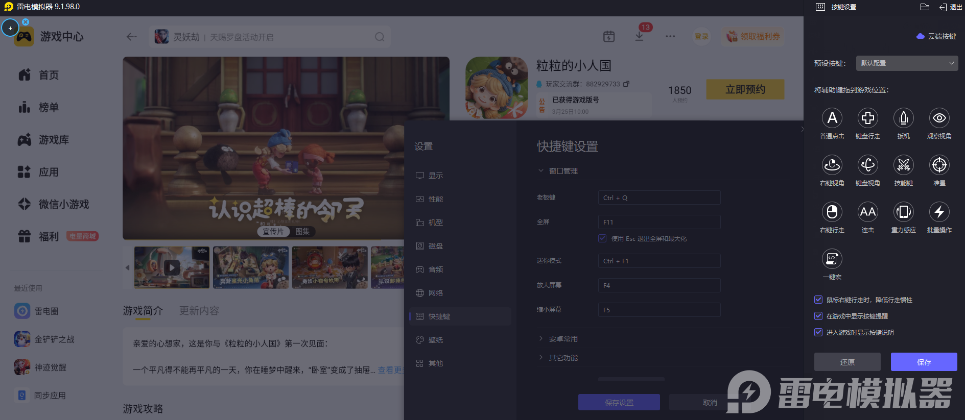Expand the 安卓常用 section
This screenshot has height=420, width=965.
(541, 338)
